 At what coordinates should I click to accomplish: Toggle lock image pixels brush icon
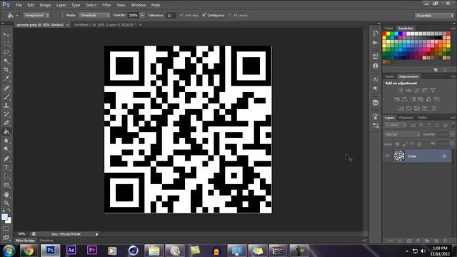pyautogui.click(x=405, y=144)
